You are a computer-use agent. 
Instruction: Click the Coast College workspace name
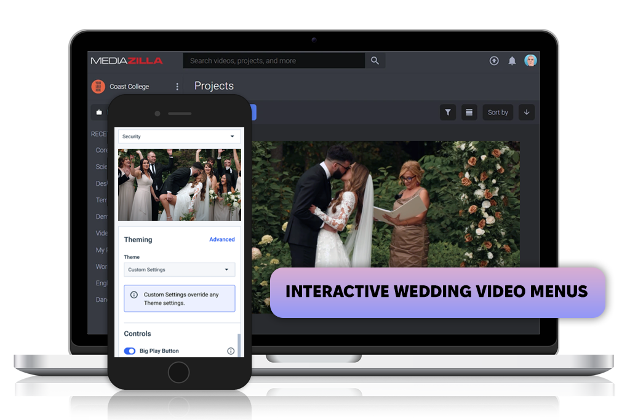129,86
